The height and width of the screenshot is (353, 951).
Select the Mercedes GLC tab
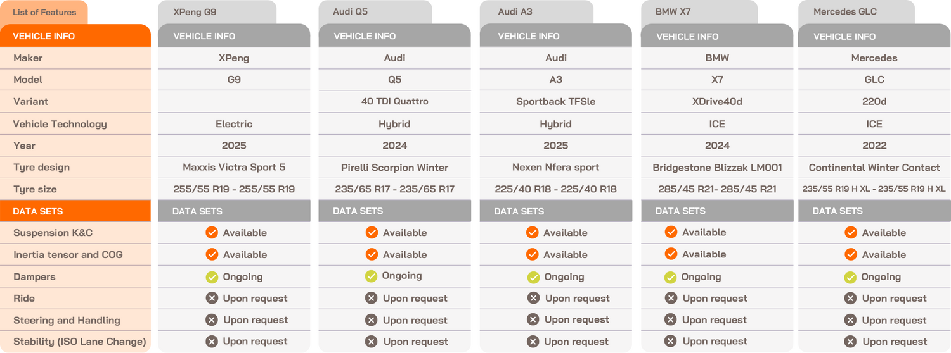(x=856, y=12)
